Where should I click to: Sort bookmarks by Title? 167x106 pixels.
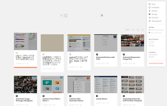138,30
